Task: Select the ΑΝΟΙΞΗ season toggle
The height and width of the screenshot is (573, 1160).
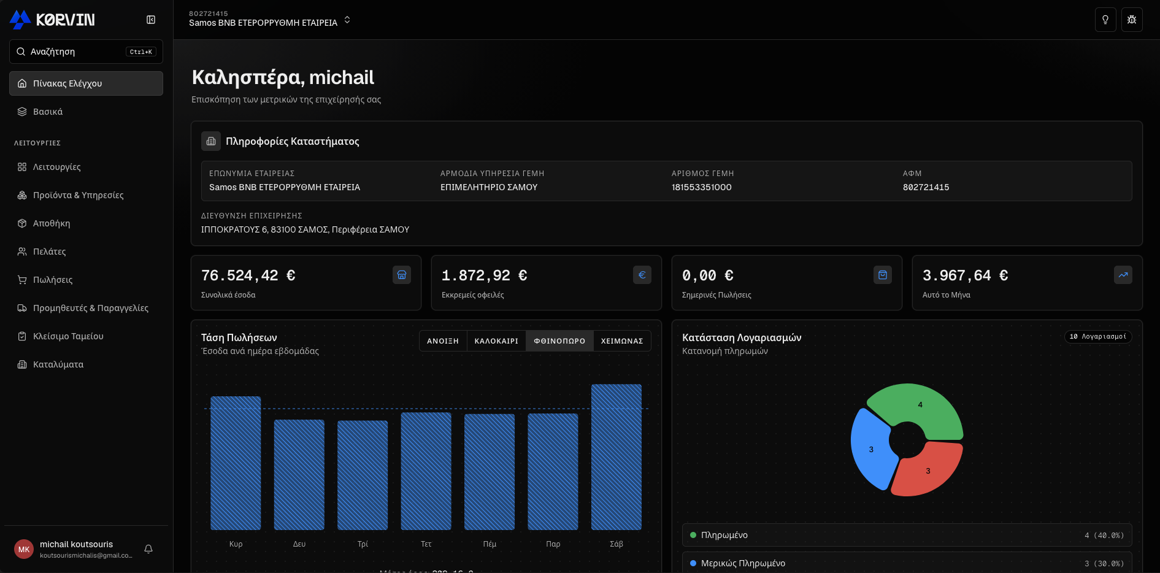Action: (x=443, y=341)
